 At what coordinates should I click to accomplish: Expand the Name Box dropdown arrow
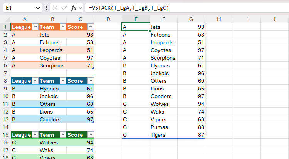click(x=37, y=8)
